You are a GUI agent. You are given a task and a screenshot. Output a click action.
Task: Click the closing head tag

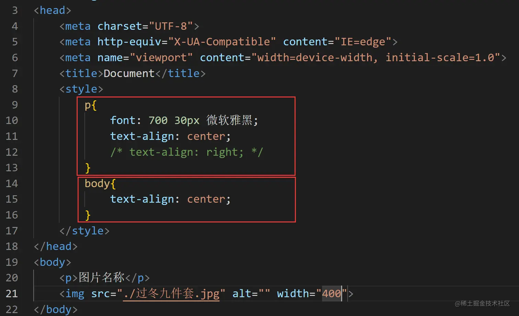pos(56,246)
